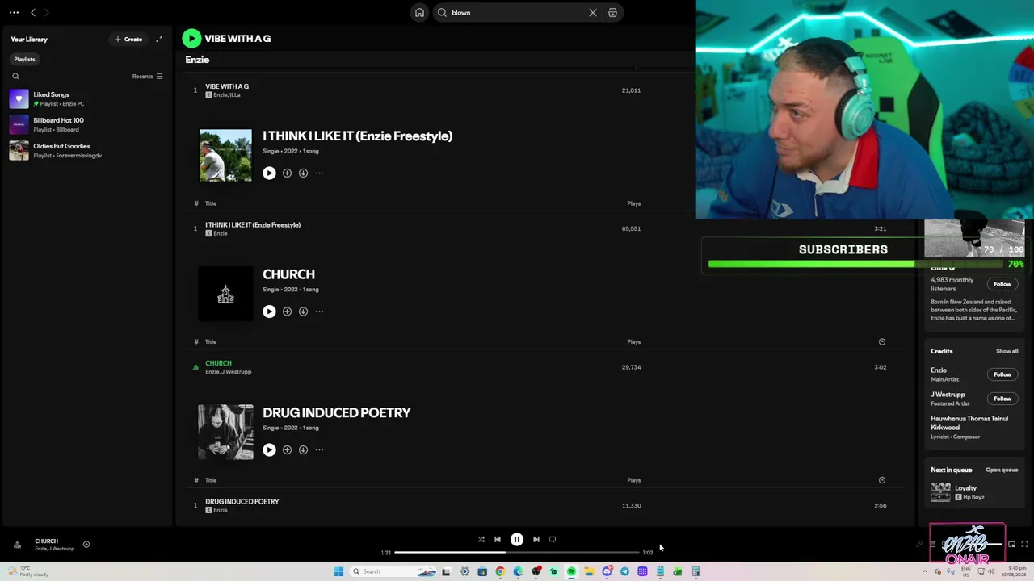1034x581 pixels.
Task: Download the CHURCH single
Action: click(x=303, y=311)
